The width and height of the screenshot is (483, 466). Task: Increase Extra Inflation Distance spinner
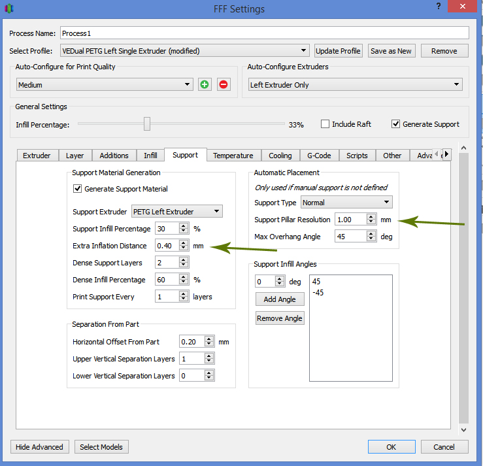184,242
